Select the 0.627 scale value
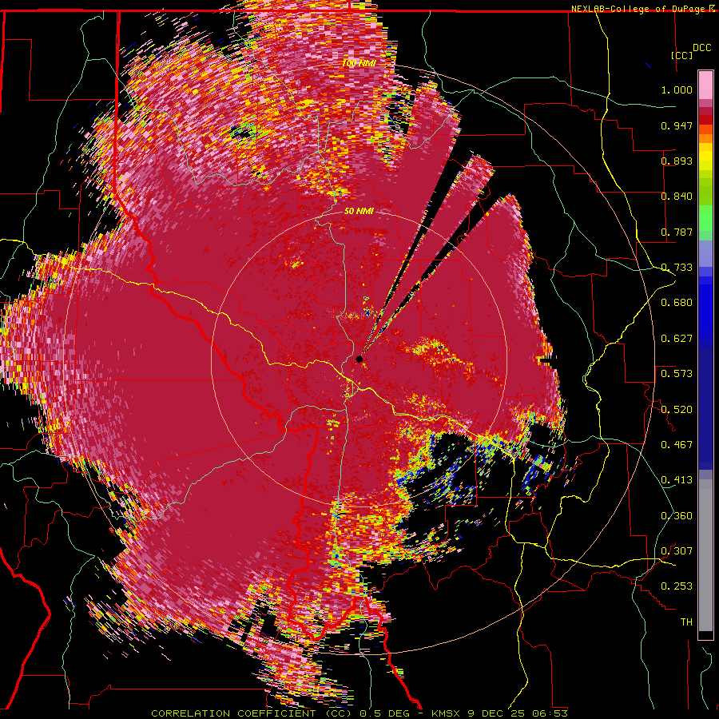Viewport: 719px width, 719px height. (x=677, y=339)
